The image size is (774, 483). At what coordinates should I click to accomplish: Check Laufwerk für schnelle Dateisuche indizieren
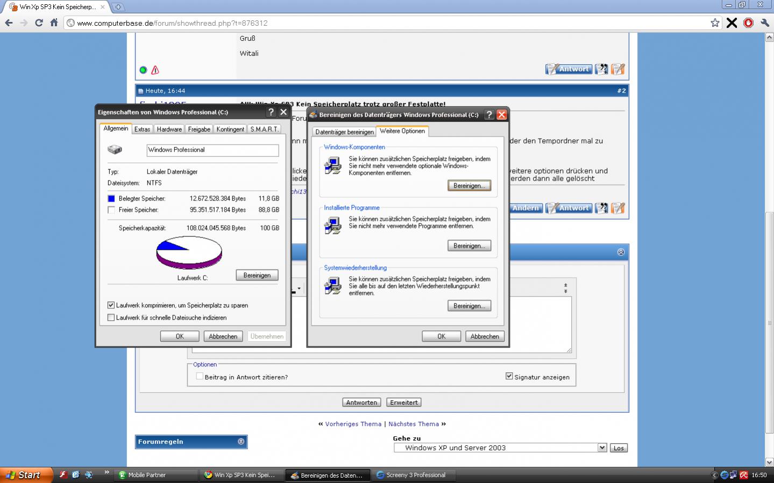coord(111,318)
